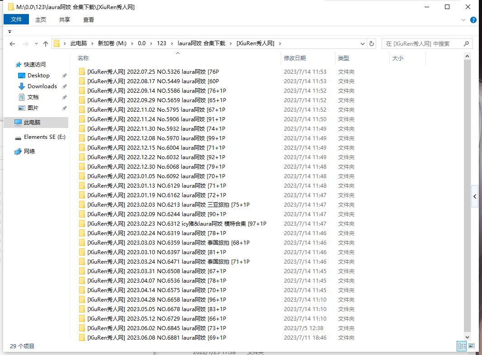Navigate to the 123 breadcrumb

tap(161, 44)
